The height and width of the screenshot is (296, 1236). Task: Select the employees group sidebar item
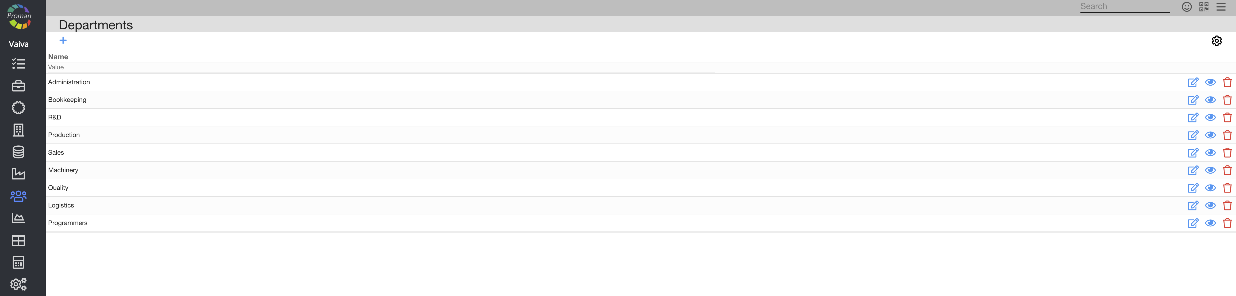18,196
